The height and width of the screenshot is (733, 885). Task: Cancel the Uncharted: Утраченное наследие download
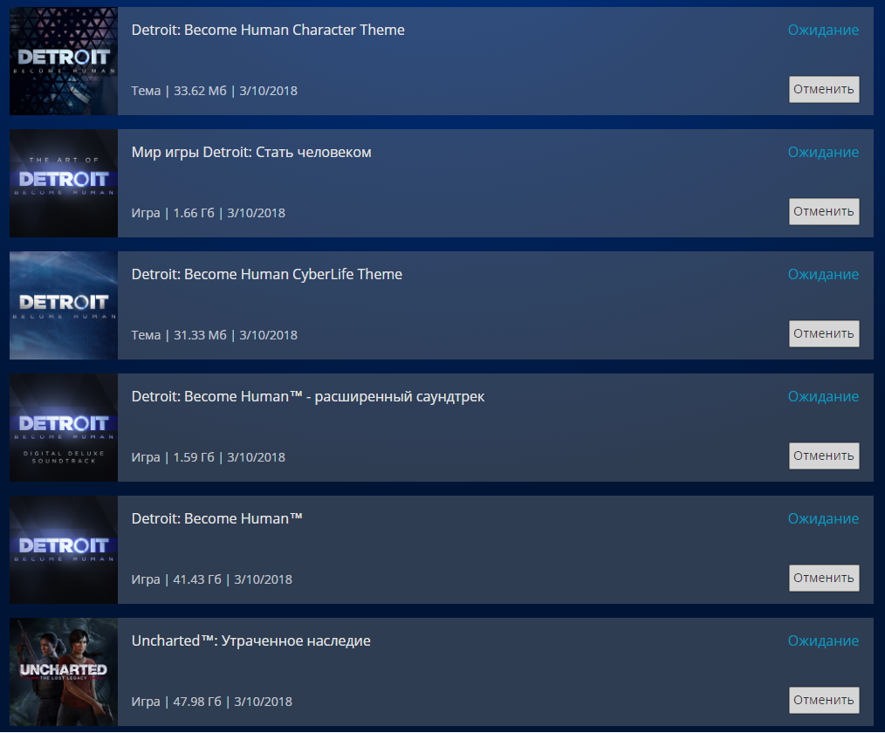[x=824, y=700]
